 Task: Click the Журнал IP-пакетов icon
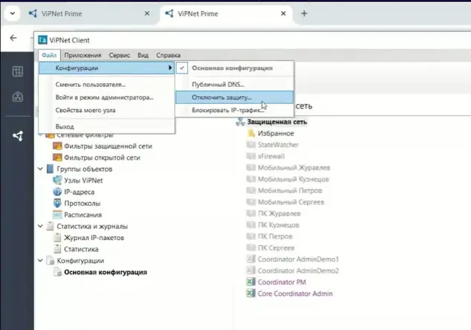point(57,237)
